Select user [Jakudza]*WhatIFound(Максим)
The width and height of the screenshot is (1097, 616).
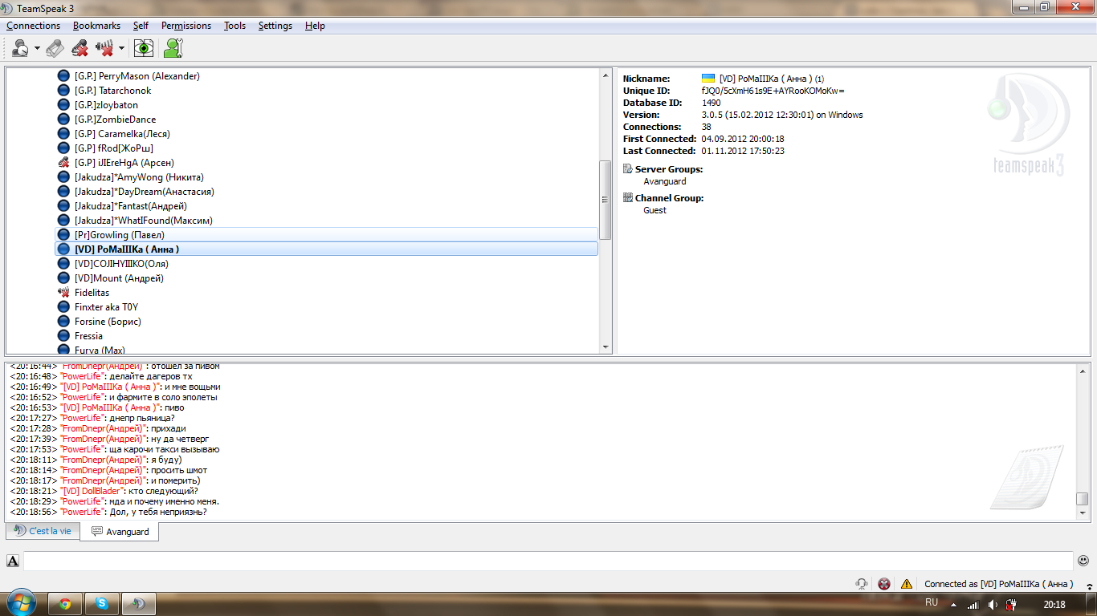click(x=143, y=221)
